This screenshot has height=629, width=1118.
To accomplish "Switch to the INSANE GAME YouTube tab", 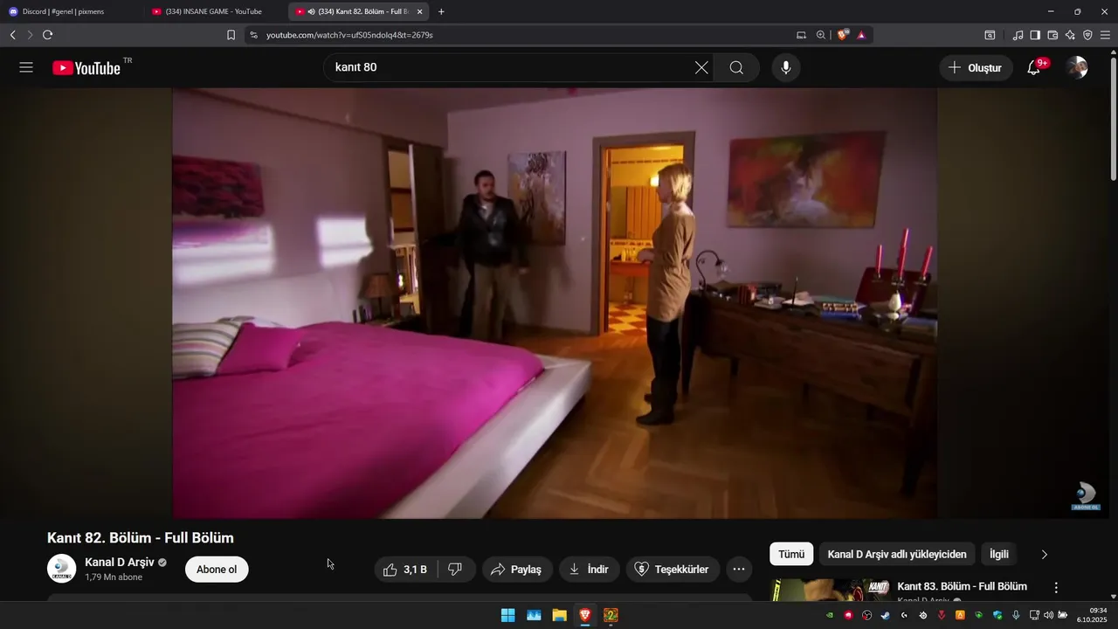I will [215, 11].
